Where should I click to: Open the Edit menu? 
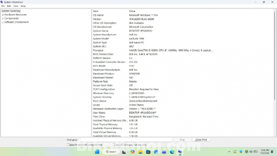[9, 6]
